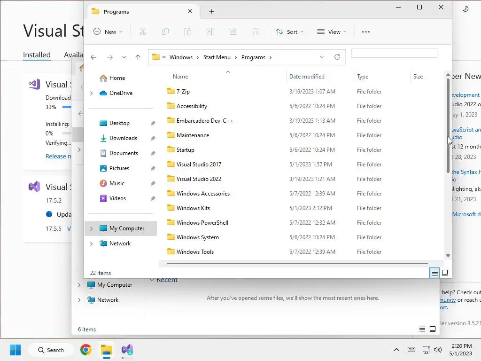Expand OneDrive in the navigation pane
The height and width of the screenshot is (361, 481).
(91, 93)
